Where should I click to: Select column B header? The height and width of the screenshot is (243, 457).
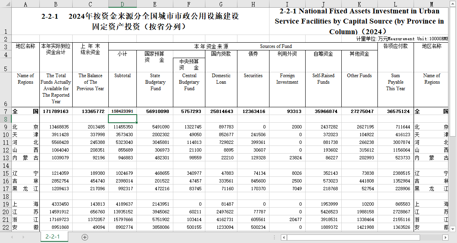(56, 4)
